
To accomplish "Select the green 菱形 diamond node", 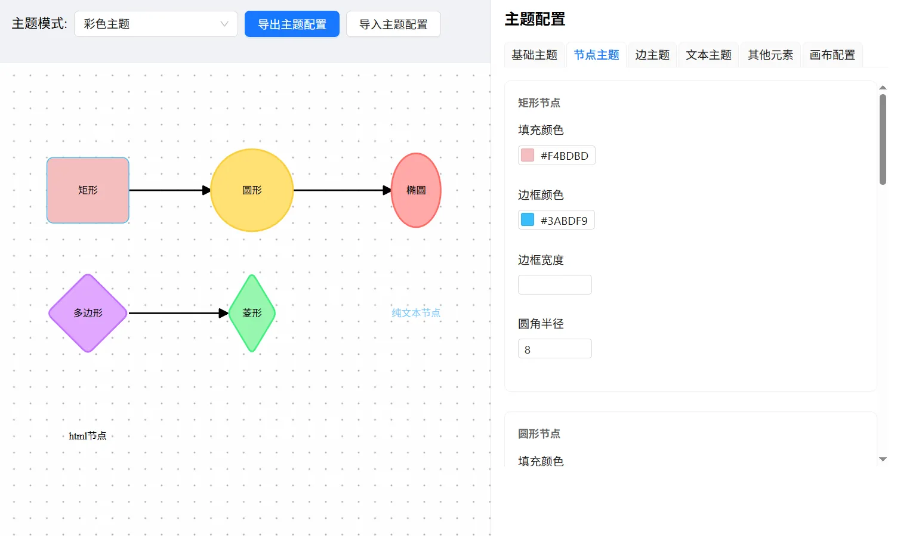I will pyautogui.click(x=252, y=313).
